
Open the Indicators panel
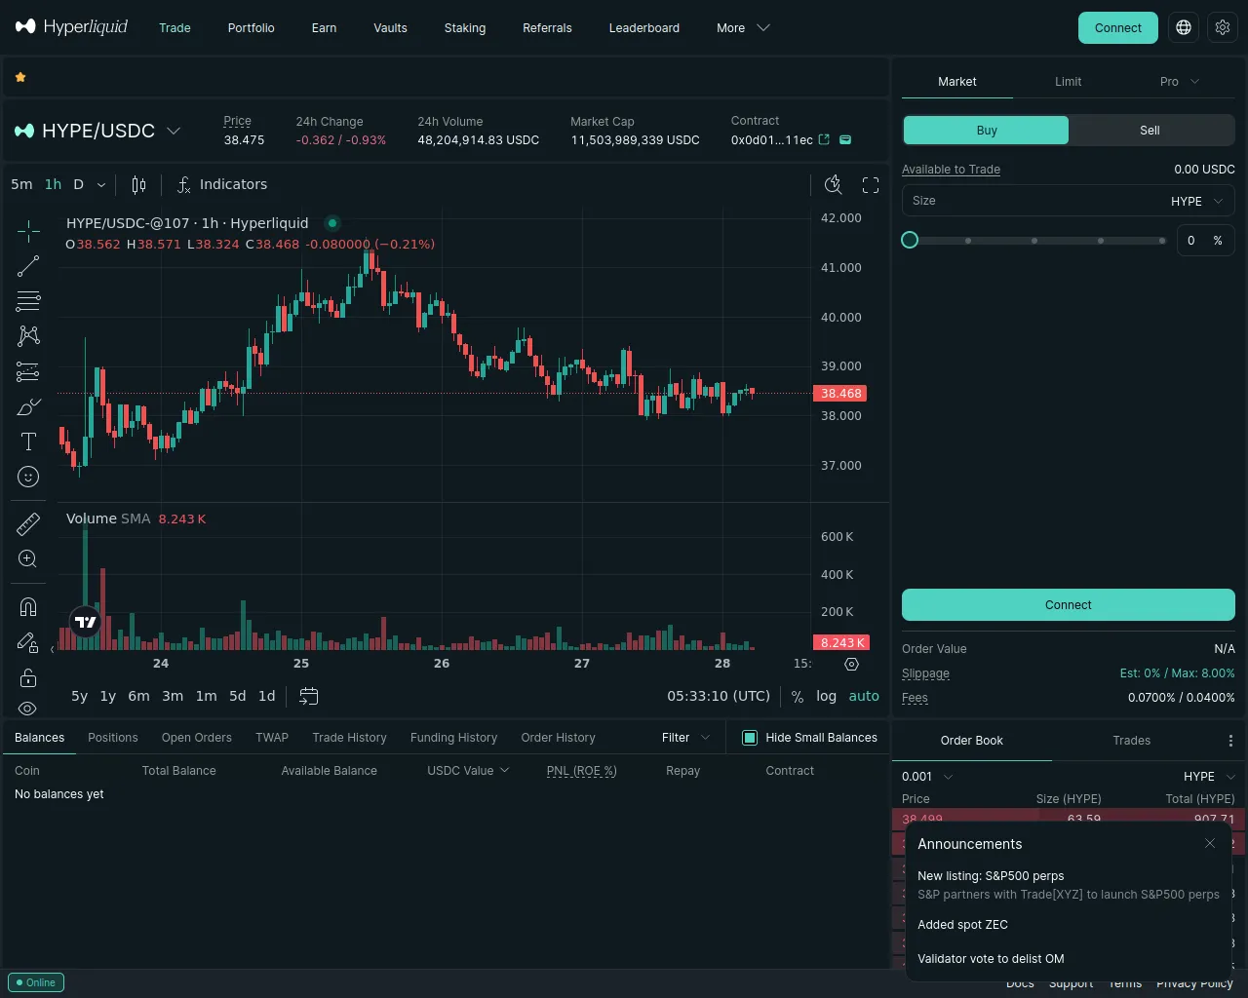(222, 184)
